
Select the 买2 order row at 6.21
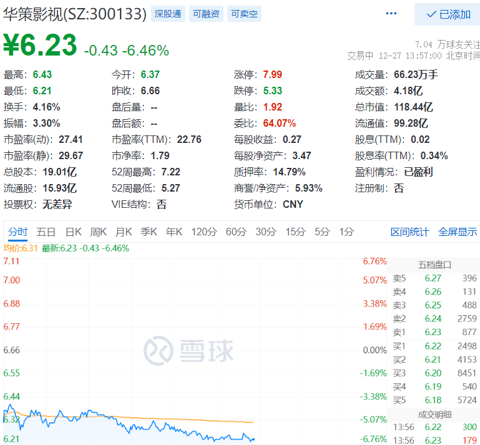434,359
